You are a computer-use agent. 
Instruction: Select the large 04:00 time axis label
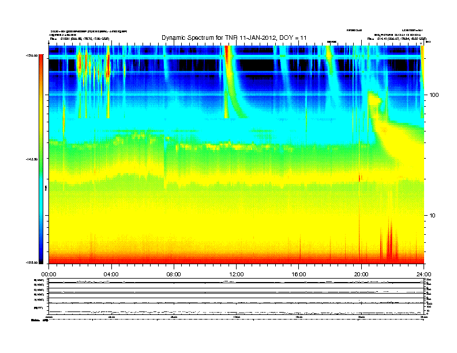point(111,275)
